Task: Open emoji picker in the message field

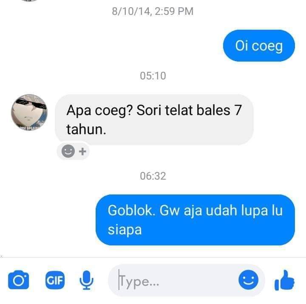Action: (x=248, y=280)
